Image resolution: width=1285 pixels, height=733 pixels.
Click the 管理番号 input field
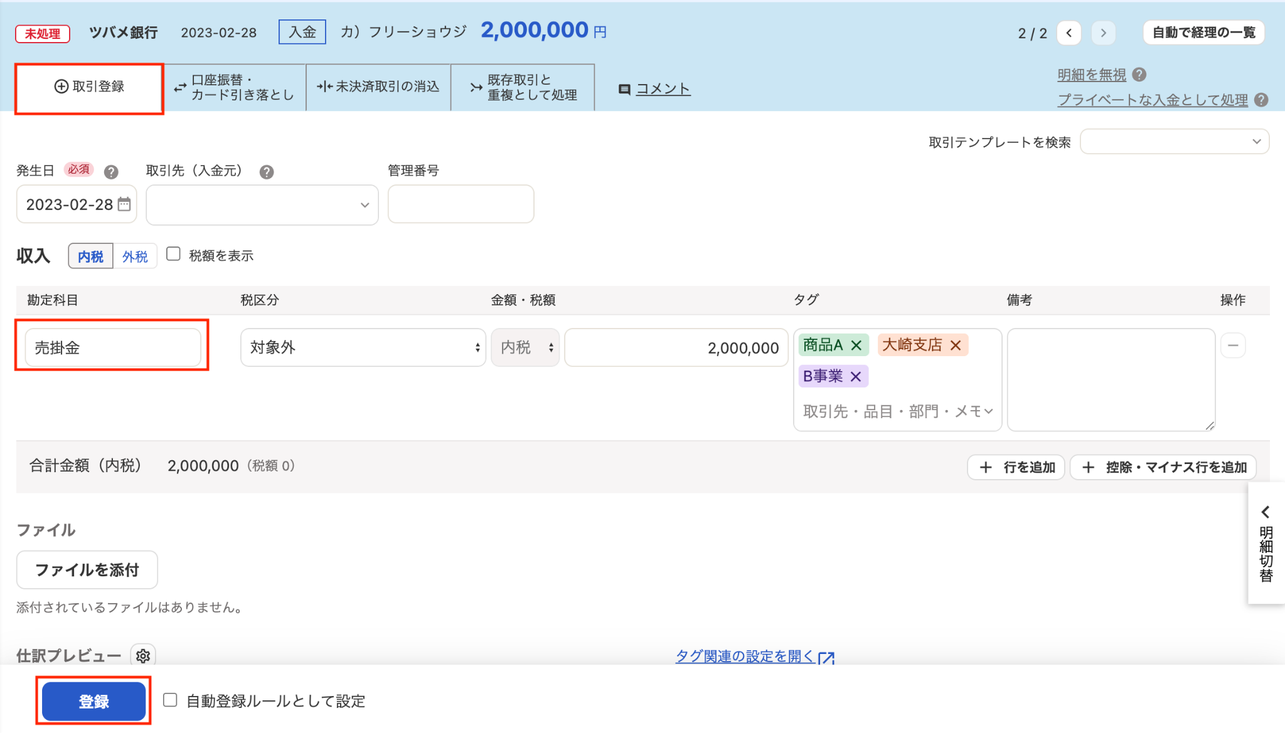click(x=461, y=204)
